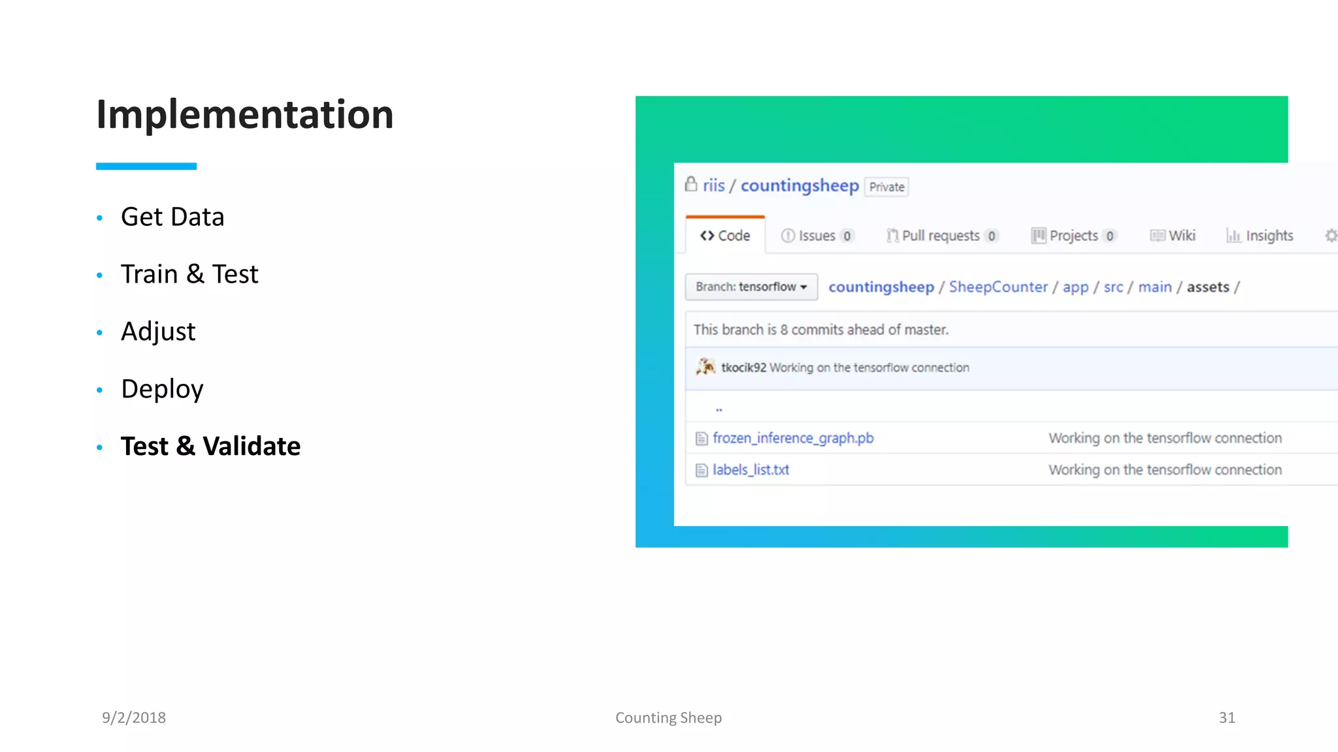Open latest commit message next to tkocik92
Image resolution: width=1338 pixels, height=752 pixels.
[870, 368]
